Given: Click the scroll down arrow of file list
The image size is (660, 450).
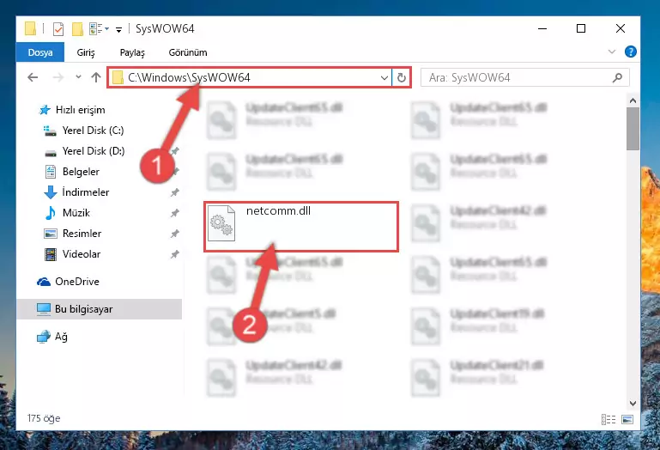Looking at the screenshot, I should [x=633, y=404].
